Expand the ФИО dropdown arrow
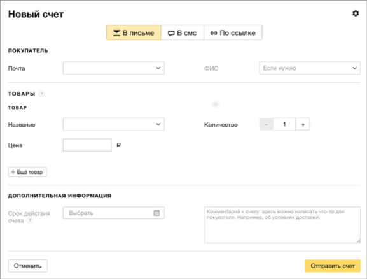 pos(354,68)
